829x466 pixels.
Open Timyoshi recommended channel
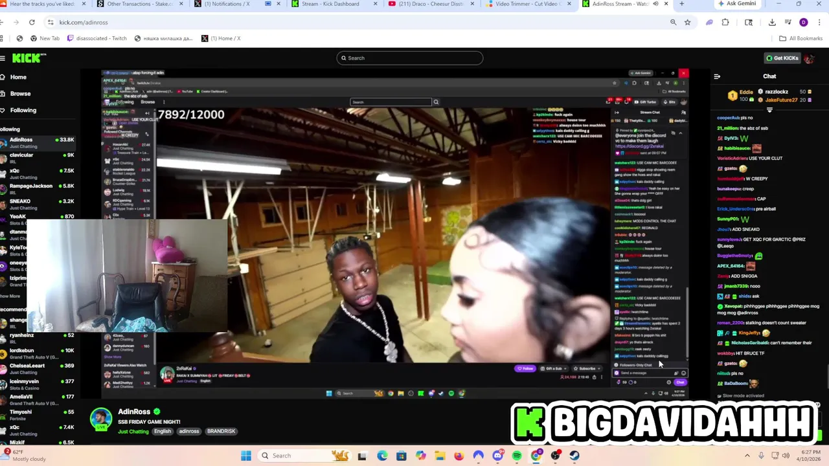[38, 415]
